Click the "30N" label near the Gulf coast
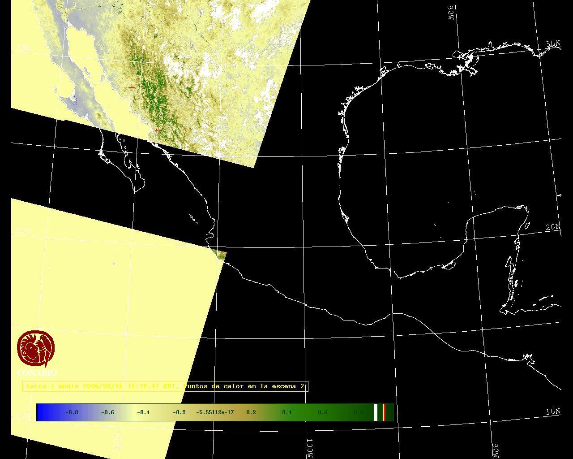This screenshot has height=459, width=573. 553,43
